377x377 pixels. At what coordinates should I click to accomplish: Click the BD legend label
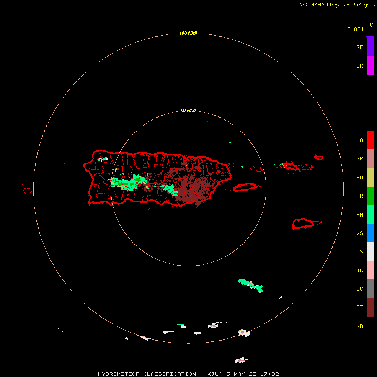(359, 178)
